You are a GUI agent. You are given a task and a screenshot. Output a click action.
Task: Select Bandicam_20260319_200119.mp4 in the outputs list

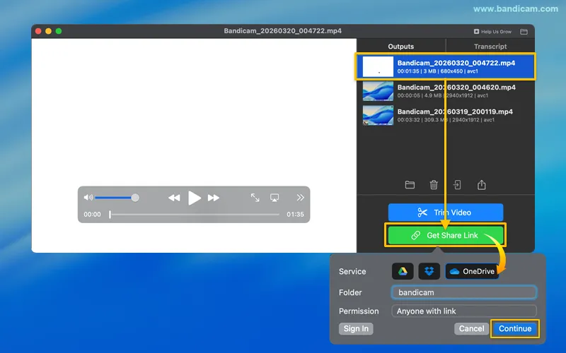coord(446,115)
